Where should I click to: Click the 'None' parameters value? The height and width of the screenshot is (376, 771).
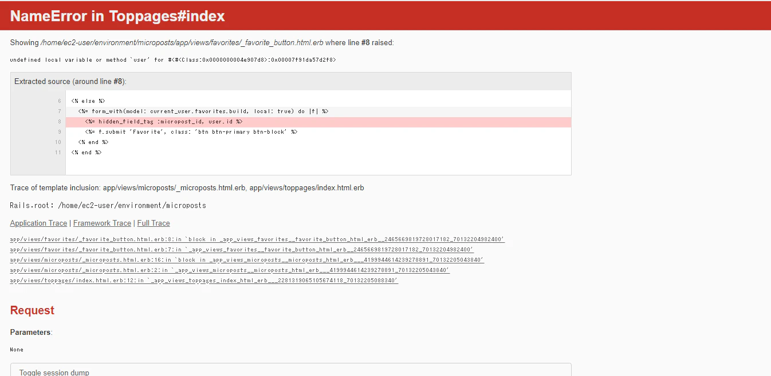pos(17,349)
